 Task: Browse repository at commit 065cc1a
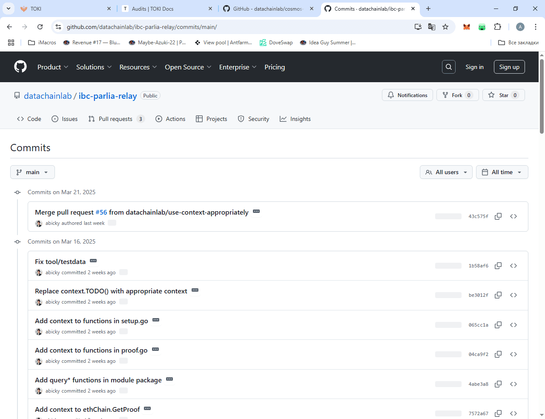pos(513,325)
